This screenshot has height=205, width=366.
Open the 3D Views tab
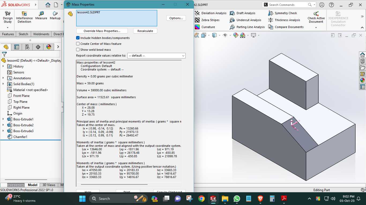pyautogui.click(x=49, y=185)
